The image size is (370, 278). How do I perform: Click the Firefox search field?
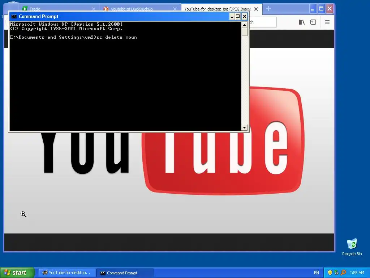coord(263,22)
